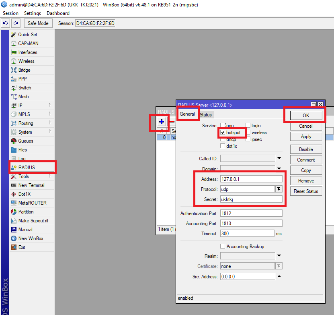Collapse the Src. Address field arrow
This screenshot has width=334, height=315.
[279, 276]
